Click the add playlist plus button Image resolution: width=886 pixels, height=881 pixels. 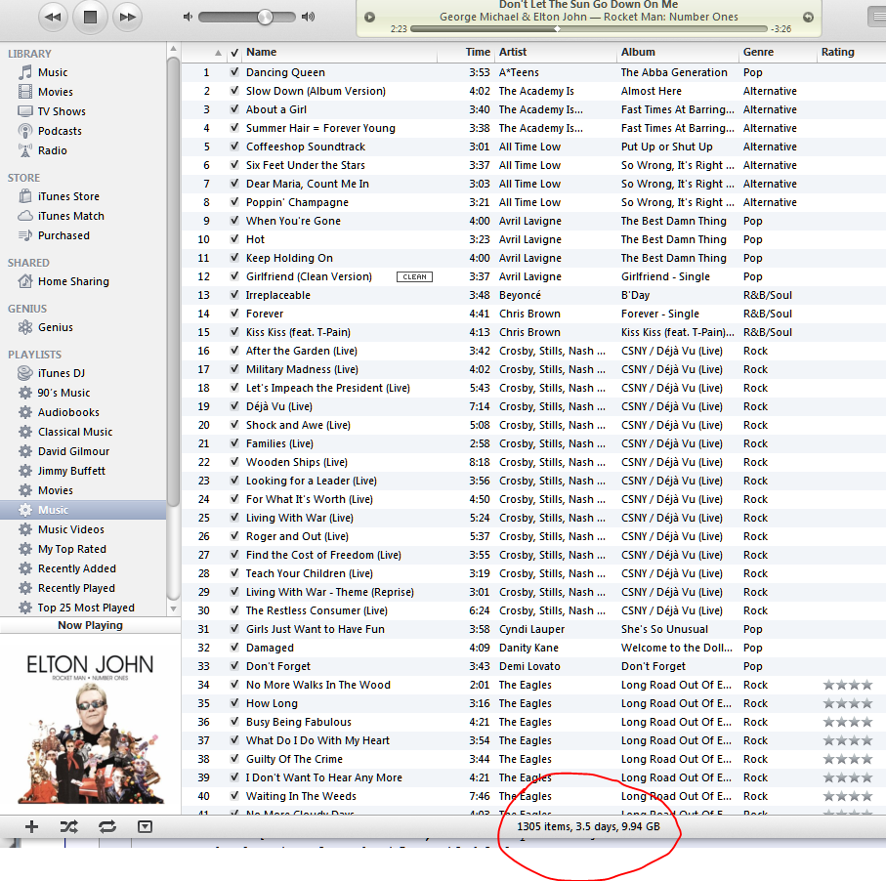32,826
